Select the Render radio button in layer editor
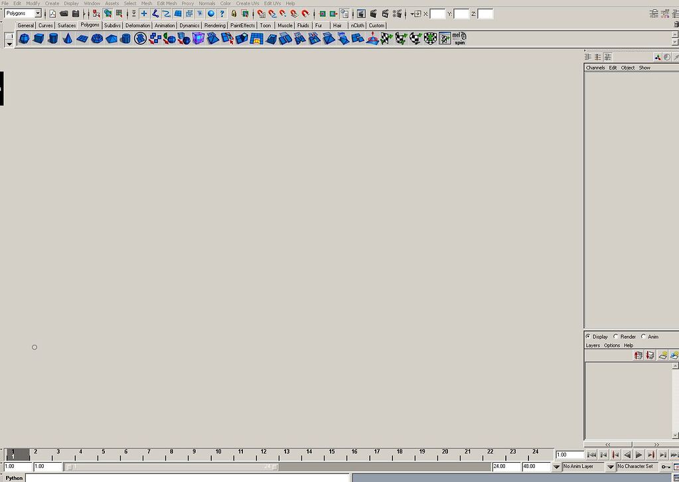679x482 pixels. pyautogui.click(x=616, y=337)
